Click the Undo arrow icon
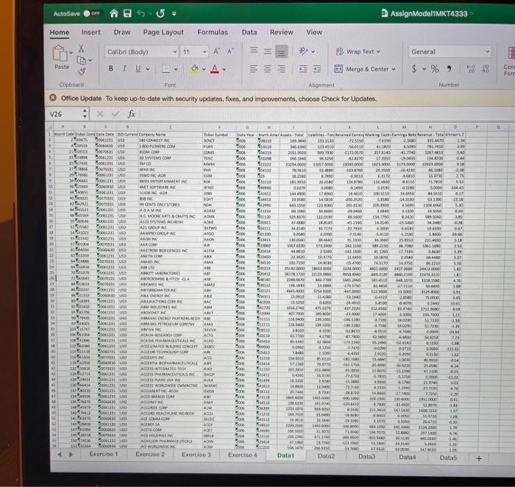 point(141,13)
